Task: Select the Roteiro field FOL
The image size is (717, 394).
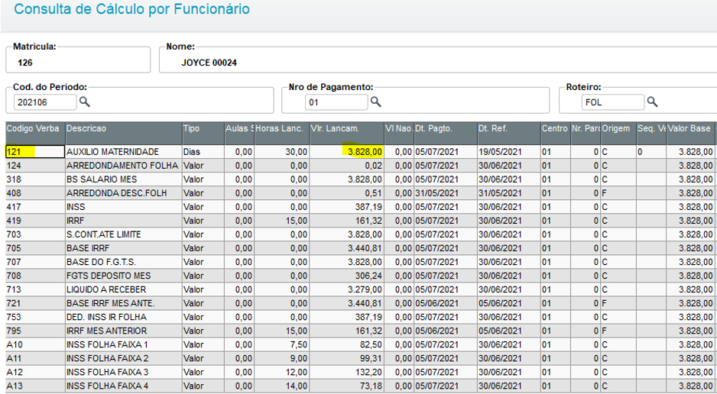Action: tap(613, 102)
